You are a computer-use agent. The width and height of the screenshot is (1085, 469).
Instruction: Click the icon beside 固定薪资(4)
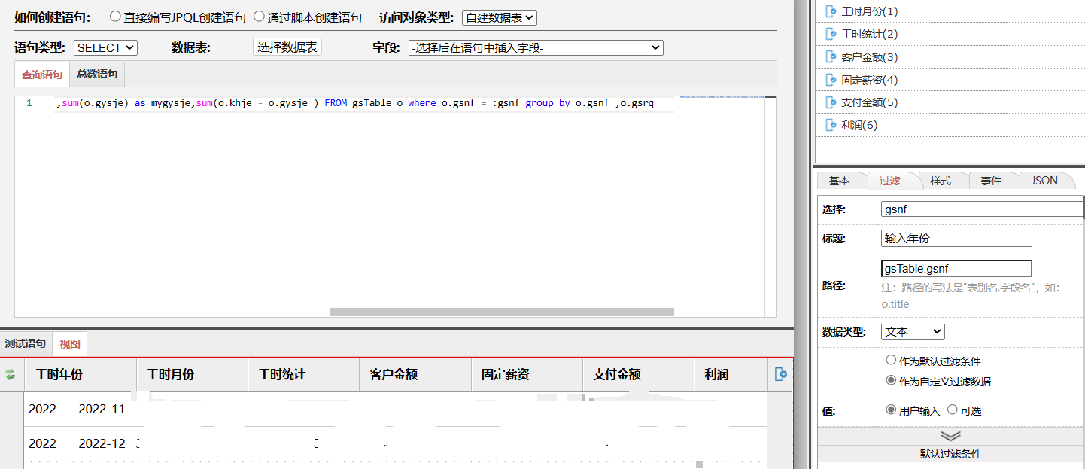[x=831, y=79]
